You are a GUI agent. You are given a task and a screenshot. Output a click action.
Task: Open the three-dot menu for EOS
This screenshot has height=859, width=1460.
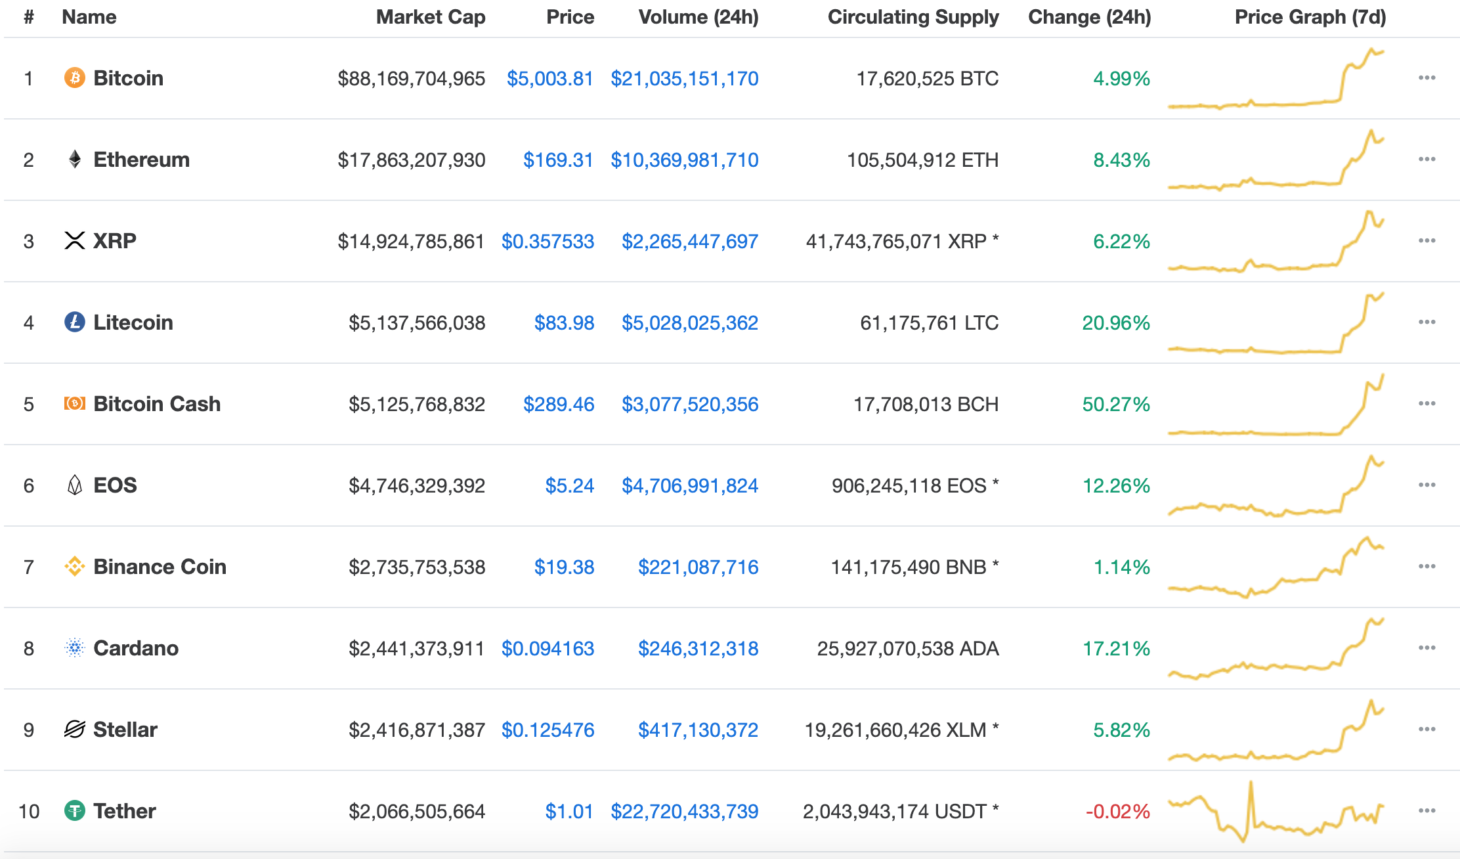[1427, 485]
